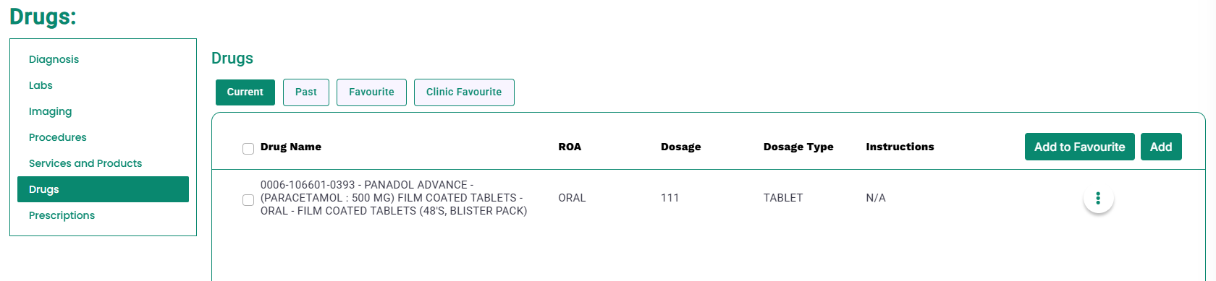The width and height of the screenshot is (1216, 281).
Task: Open Labs section in sidebar
Action: pyautogui.click(x=41, y=85)
